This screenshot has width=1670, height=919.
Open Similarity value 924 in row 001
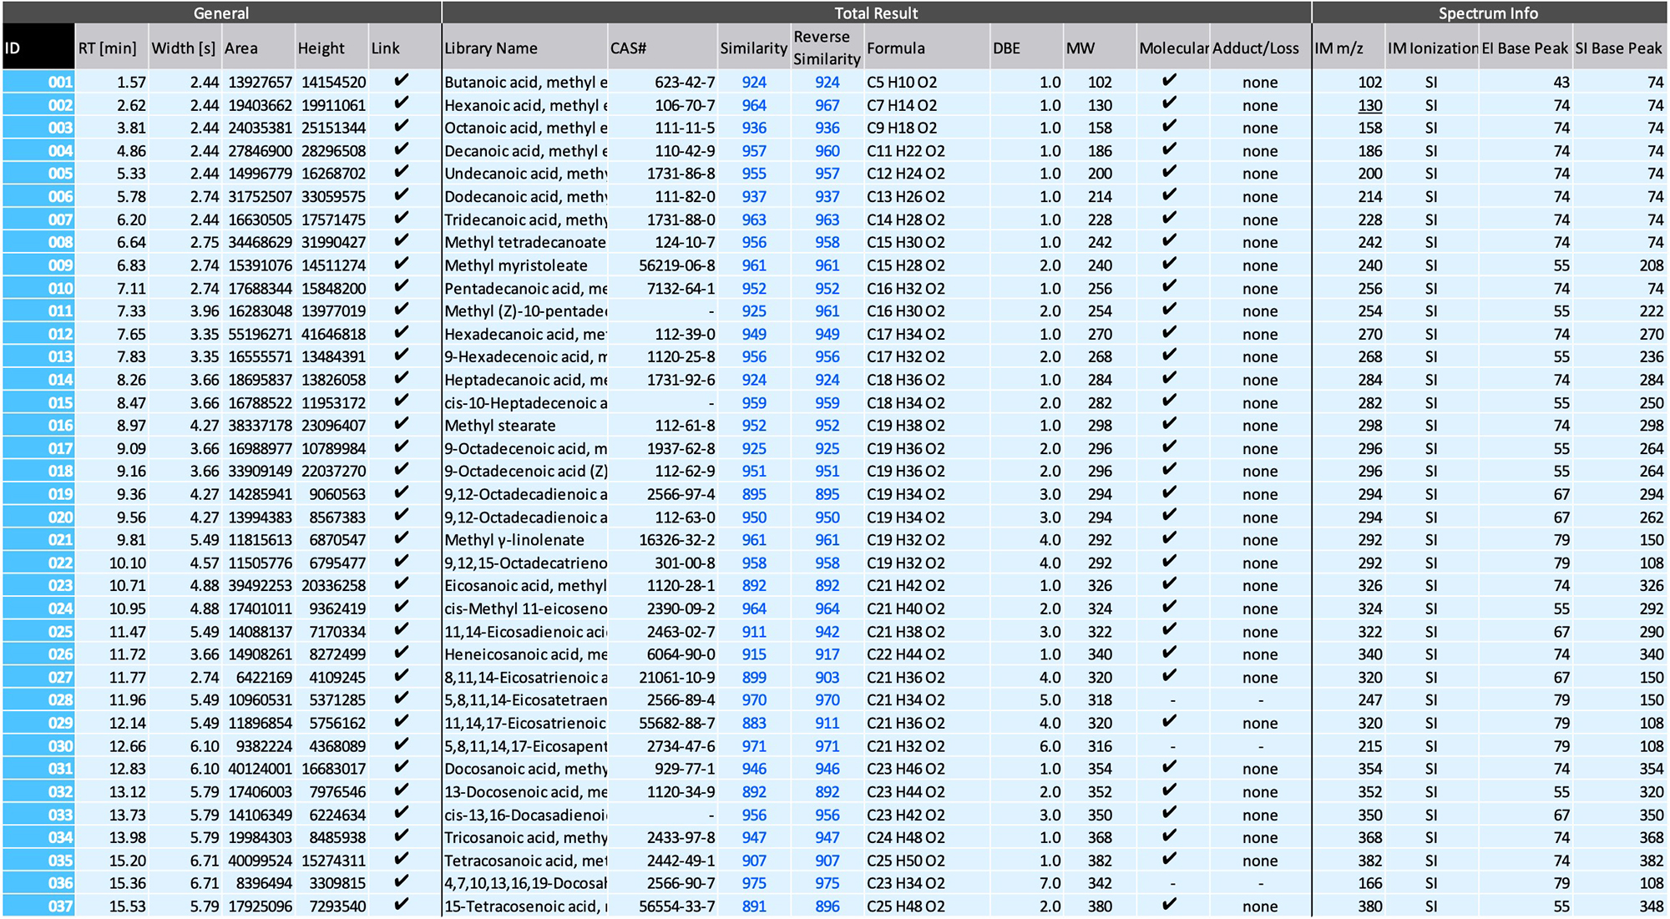click(x=754, y=83)
